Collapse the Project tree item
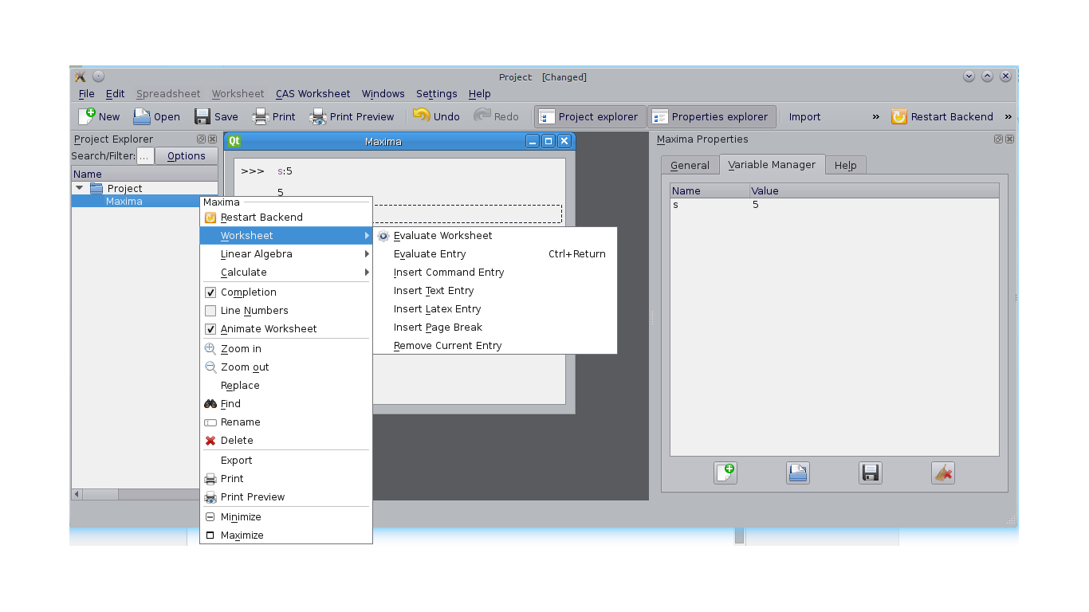The image size is (1089, 612). (x=79, y=187)
